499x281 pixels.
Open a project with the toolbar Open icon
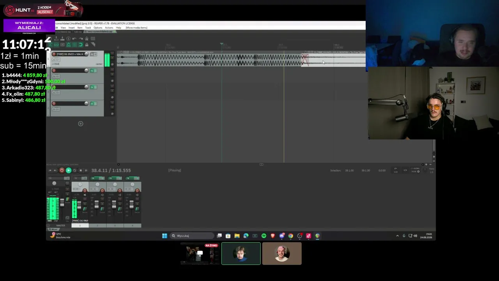(x=56, y=39)
